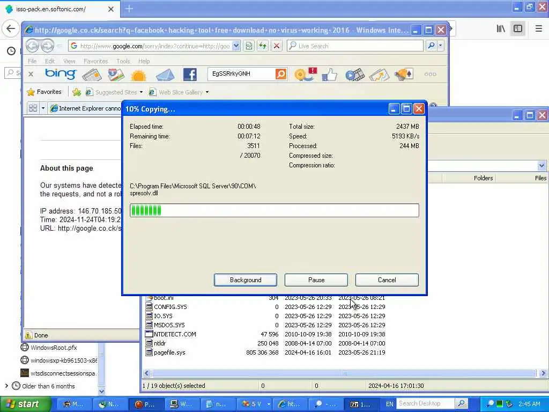The image size is (549, 412).
Task: Open the Bing maps icon in toolbar
Action: point(116,75)
